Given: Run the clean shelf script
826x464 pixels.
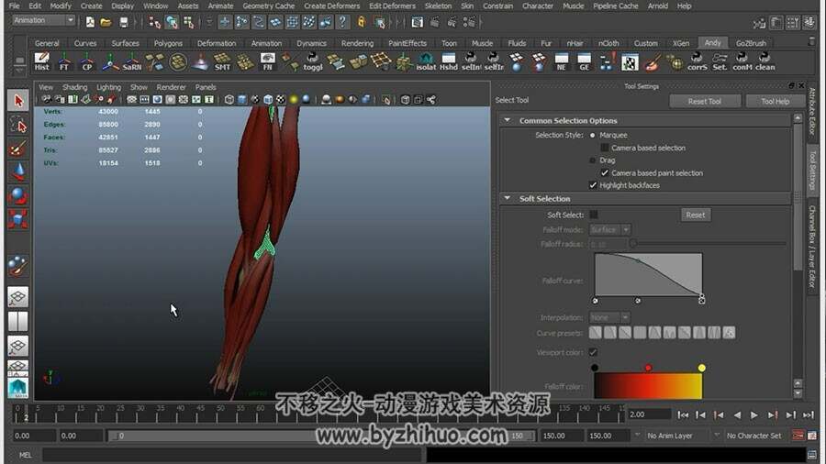Looking at the screenshot, I should (x=765, y=61).
